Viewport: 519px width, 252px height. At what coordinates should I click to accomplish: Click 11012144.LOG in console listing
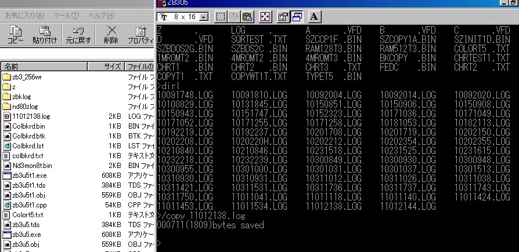[408, 207]
